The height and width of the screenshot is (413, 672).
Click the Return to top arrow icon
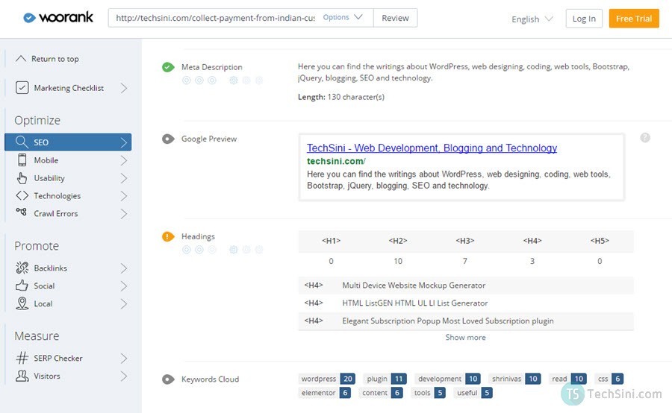tap(21, 59)
